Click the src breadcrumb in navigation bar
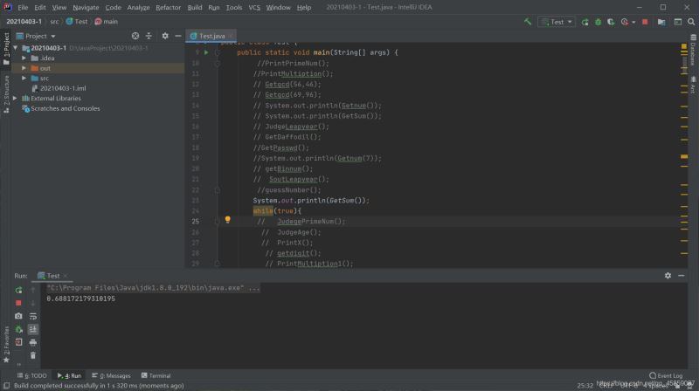The image size is (699, 391). point(54,21)
